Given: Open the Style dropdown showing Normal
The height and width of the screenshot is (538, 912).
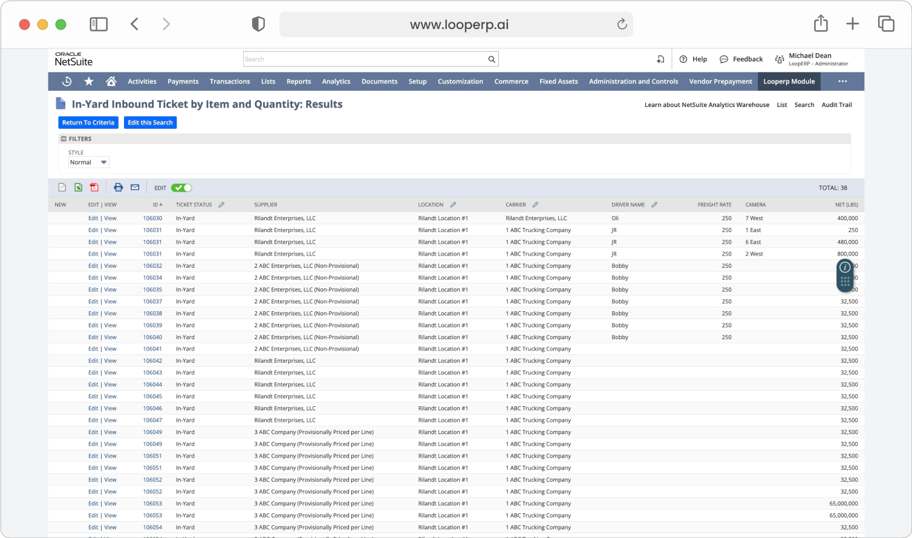Looking at the screenshot, I should 89,163.
